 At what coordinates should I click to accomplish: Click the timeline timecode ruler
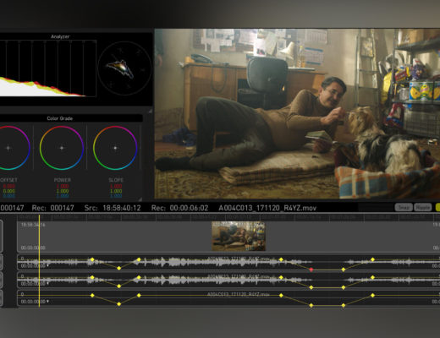pyautogui.click(x=228, y=217)
